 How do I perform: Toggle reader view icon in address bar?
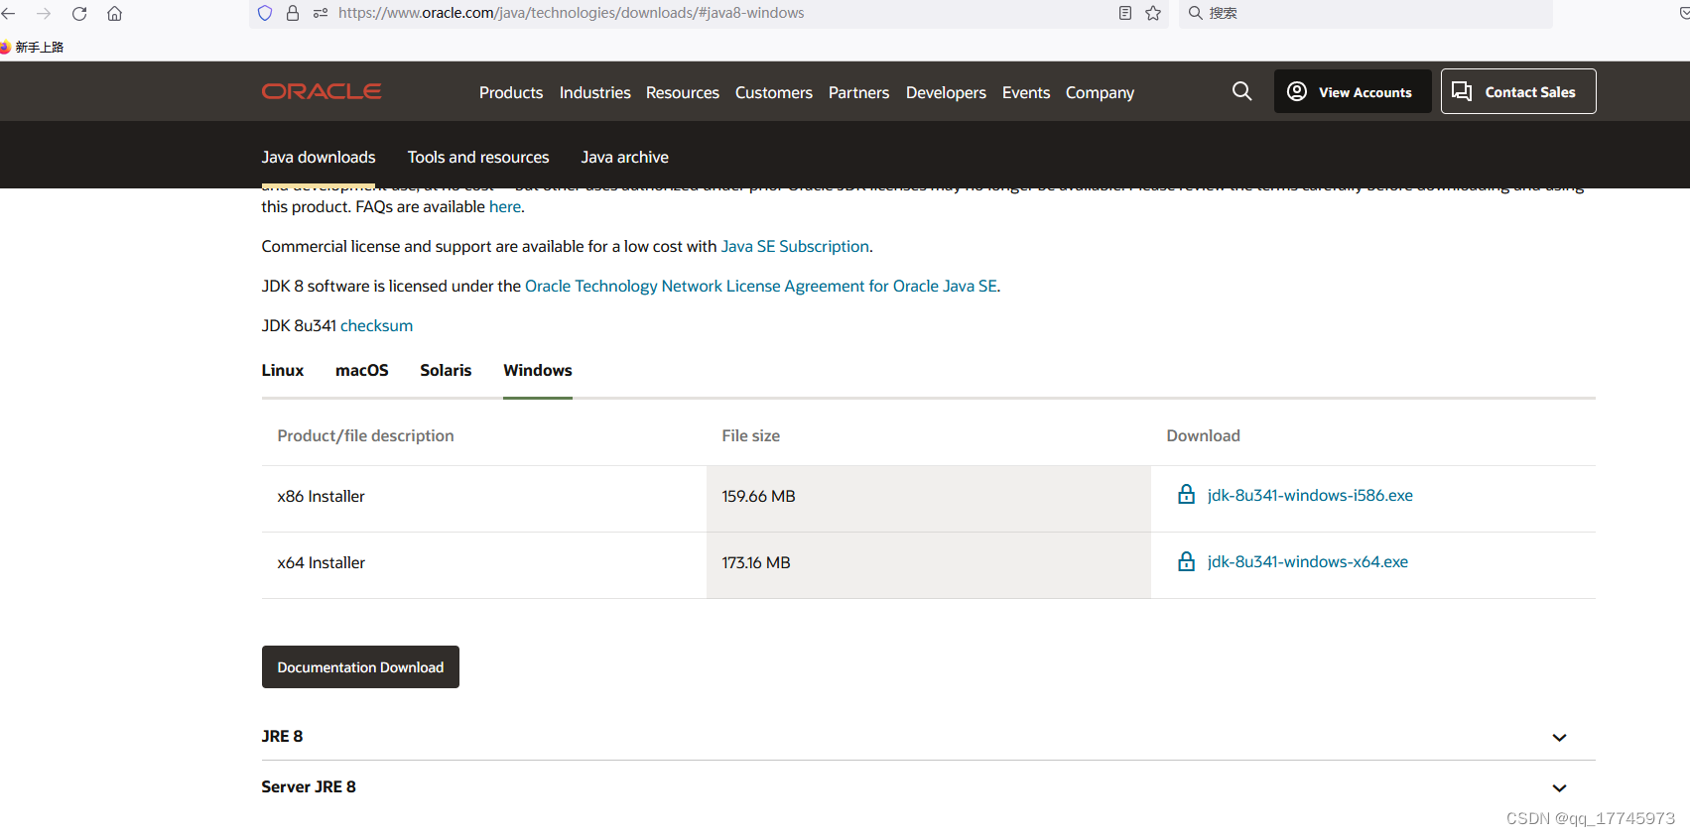(x=1125, y=13)
